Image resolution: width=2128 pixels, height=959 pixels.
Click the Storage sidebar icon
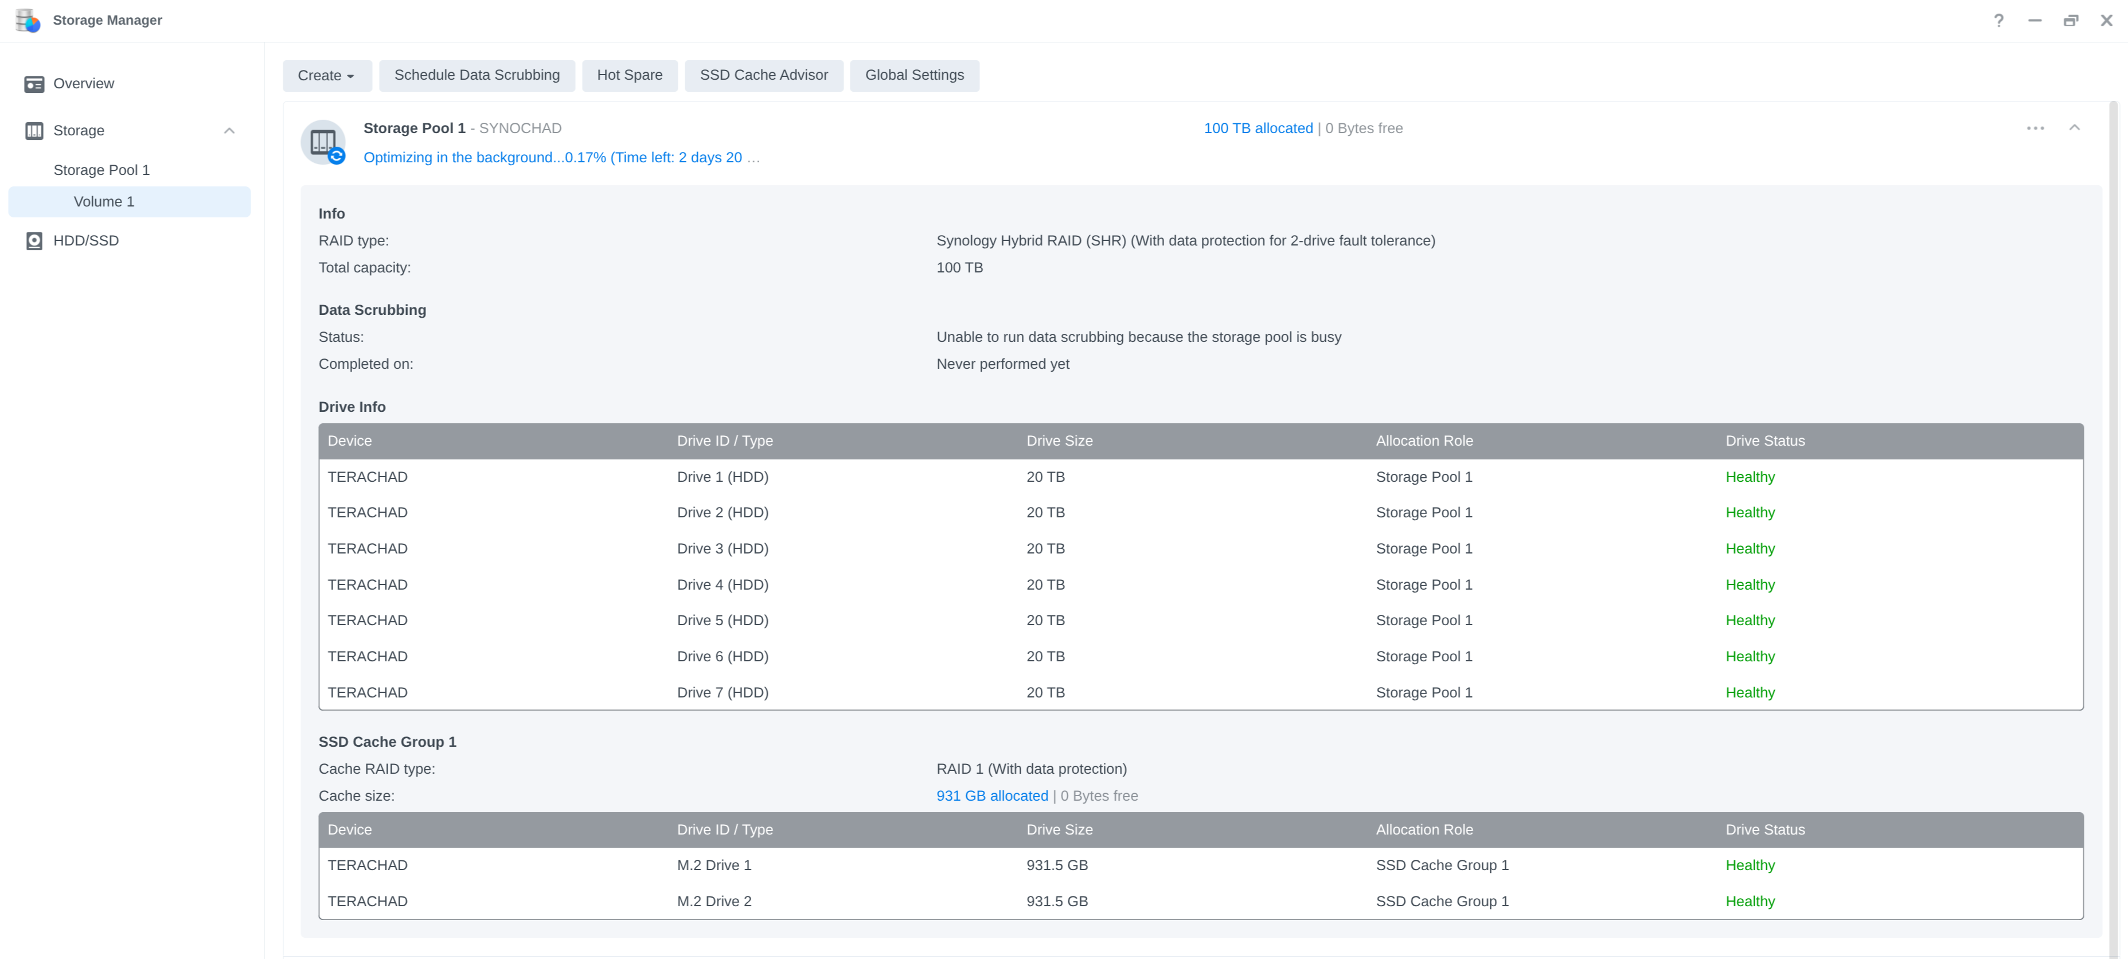tap(34, 131)
